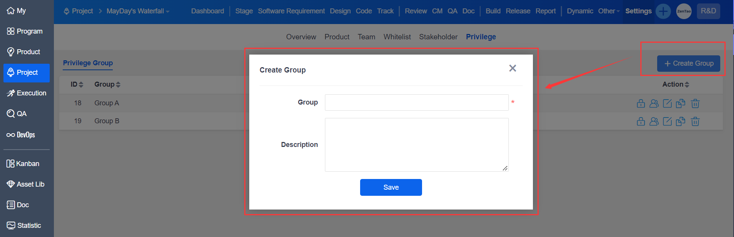Click the edit icon for Group B

click(667, 121)
